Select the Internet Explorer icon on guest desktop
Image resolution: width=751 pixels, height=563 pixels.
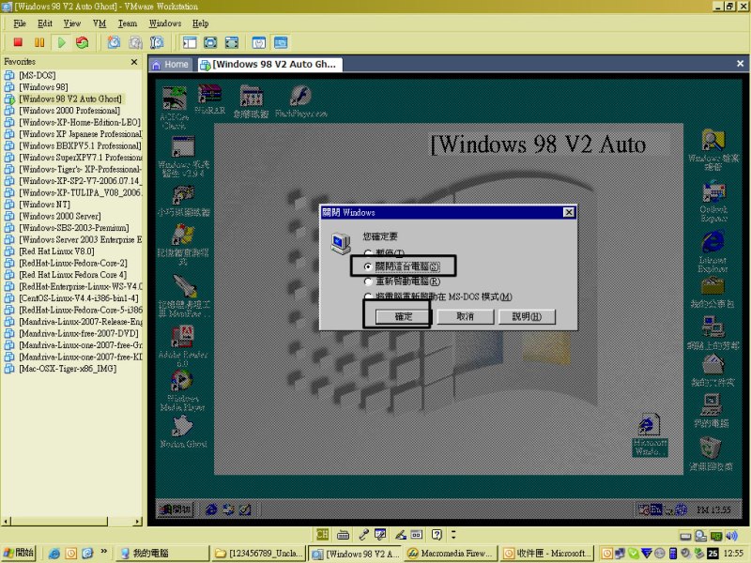(x=713, y=251)
